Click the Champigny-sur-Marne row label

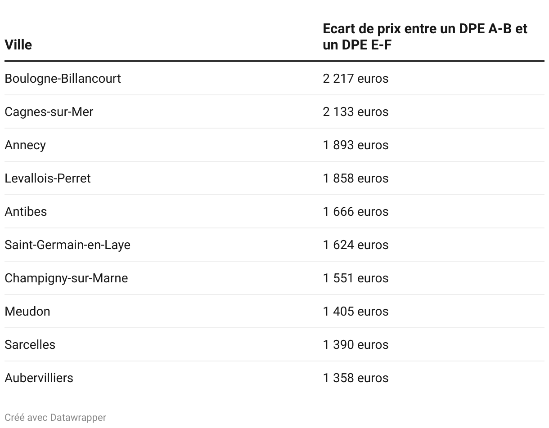click(x=66, y=278)
